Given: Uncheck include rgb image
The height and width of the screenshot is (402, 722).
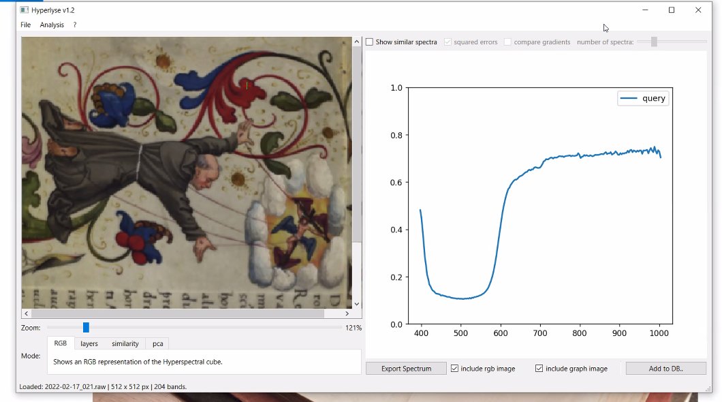Looking at the screenshot, I should coord(454,369).
